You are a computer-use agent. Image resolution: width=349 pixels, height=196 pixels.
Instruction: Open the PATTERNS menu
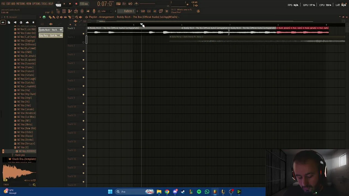point(21,4)
